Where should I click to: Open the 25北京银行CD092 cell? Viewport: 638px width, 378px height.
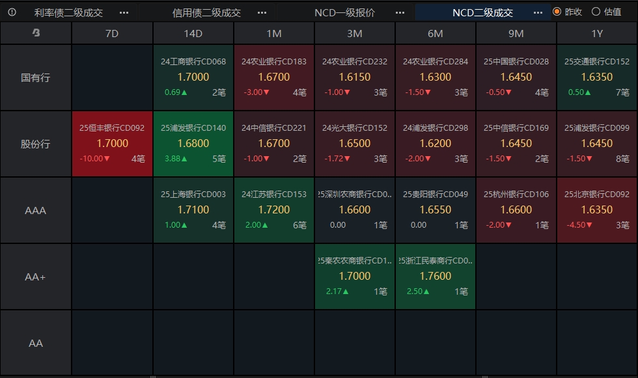pyautogui.click(x=597, y=210)
